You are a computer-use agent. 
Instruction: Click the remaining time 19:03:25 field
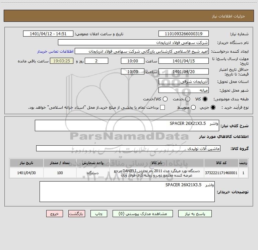tap(62, 61)
